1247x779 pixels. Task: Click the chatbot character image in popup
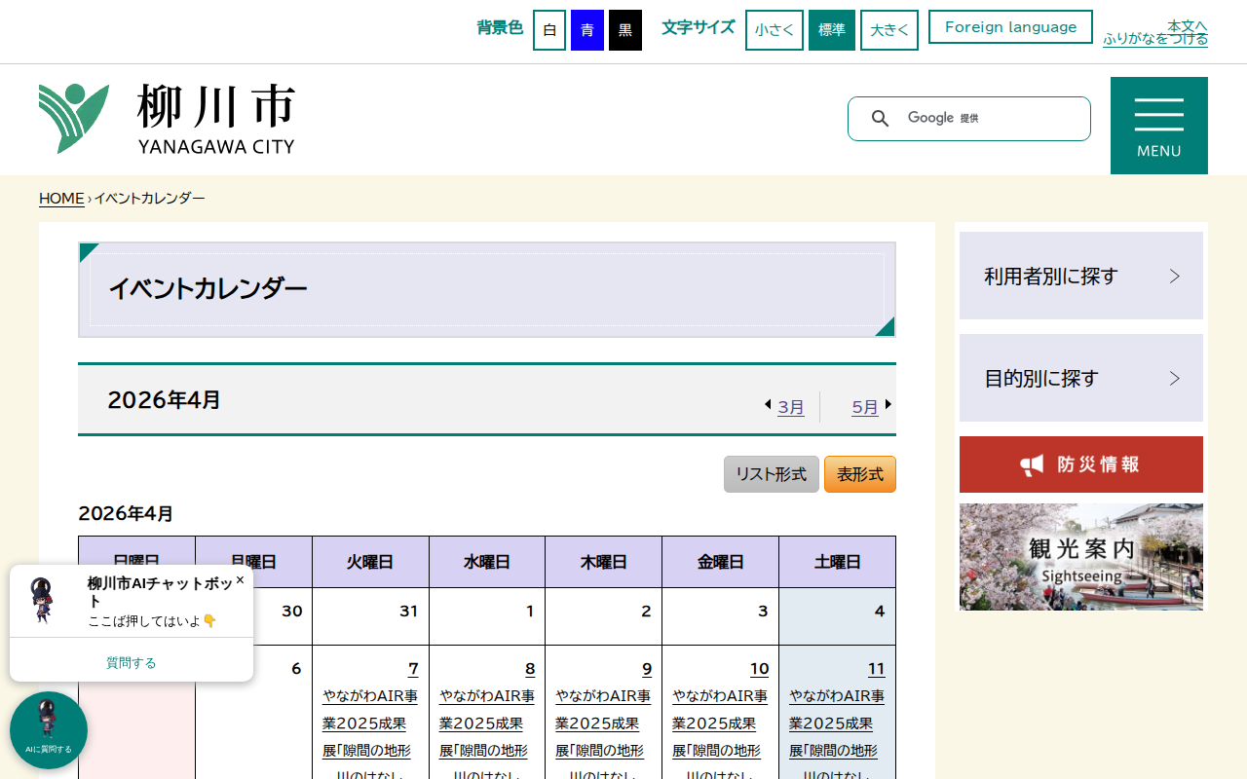[44, 600]
